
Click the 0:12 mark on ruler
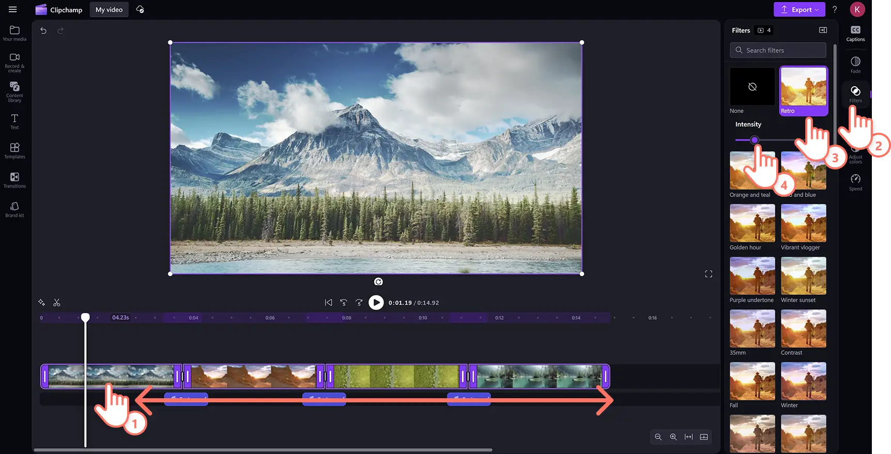pyautogui.click(x=499, y=318)
